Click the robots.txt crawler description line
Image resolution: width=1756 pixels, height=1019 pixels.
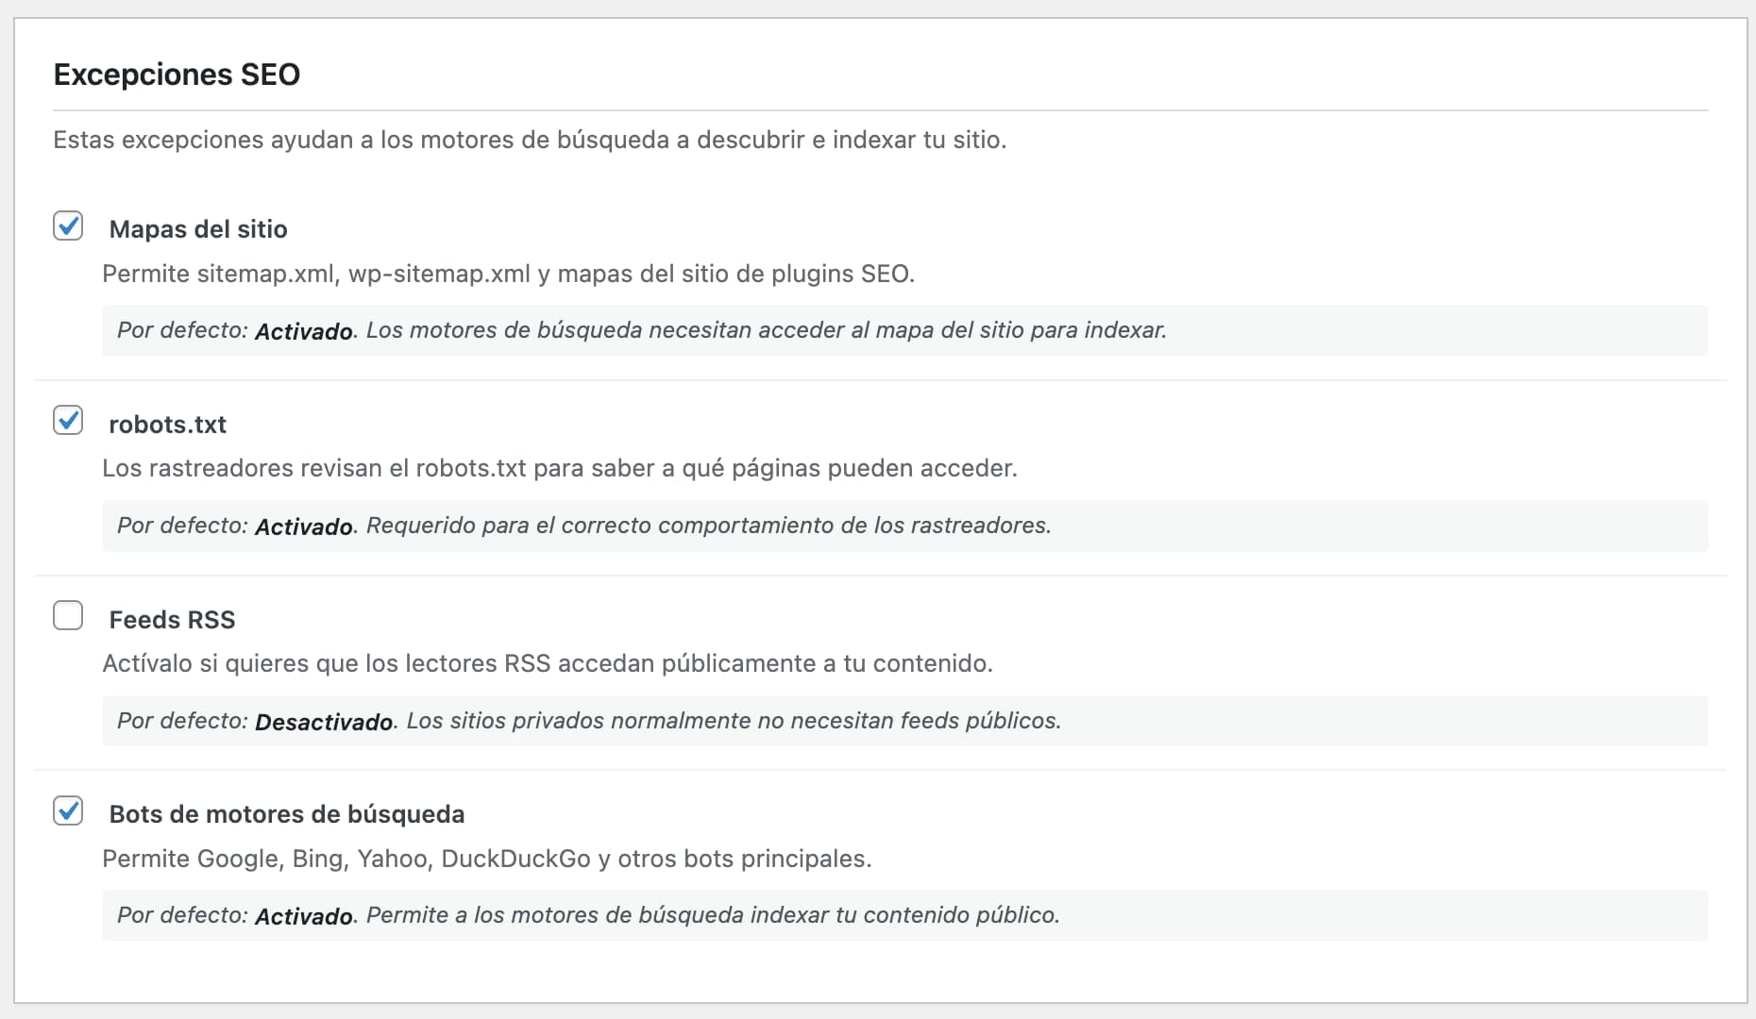pos(560,468)
